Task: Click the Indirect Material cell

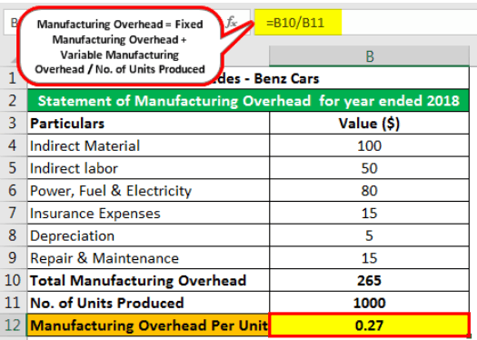Action: point(148,145)
